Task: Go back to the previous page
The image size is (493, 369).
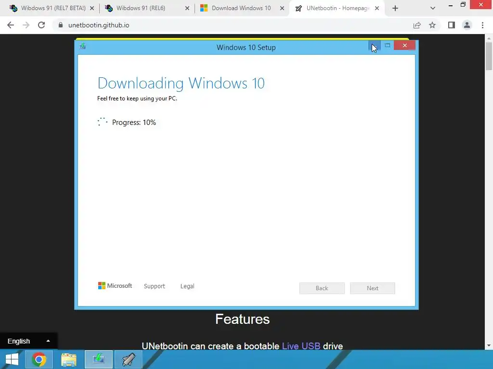Action: pyautogui.click(x=11, y=25)
